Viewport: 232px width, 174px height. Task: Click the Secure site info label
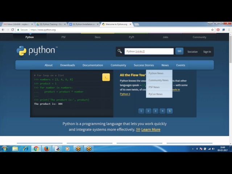pos(22,30)
